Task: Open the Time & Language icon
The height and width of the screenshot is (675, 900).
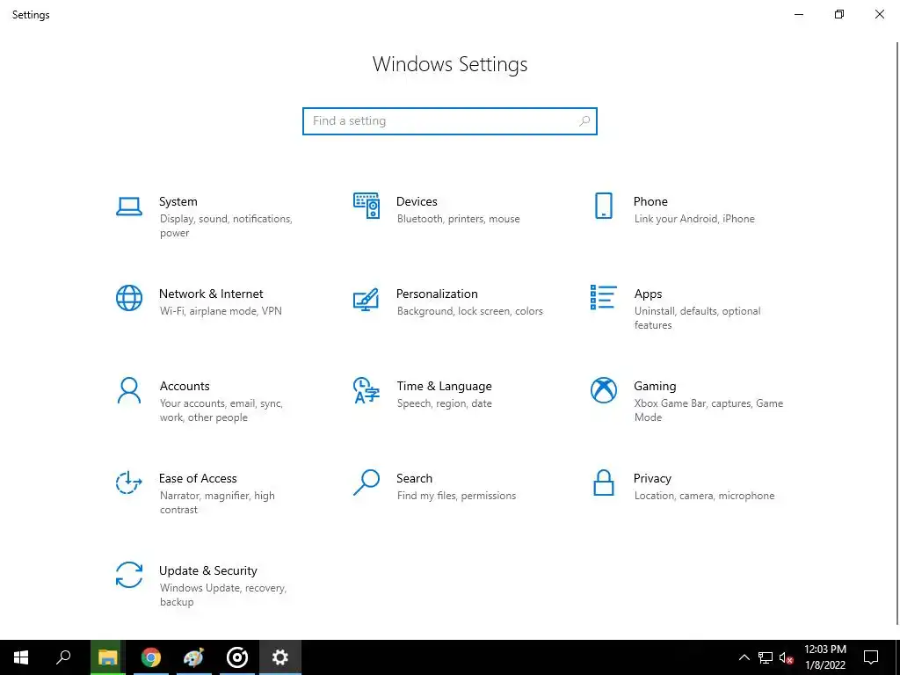Action: coord(367,390)
